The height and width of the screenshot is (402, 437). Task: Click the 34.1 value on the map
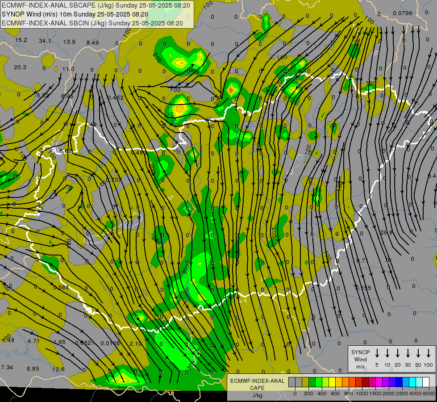(45, 41)
